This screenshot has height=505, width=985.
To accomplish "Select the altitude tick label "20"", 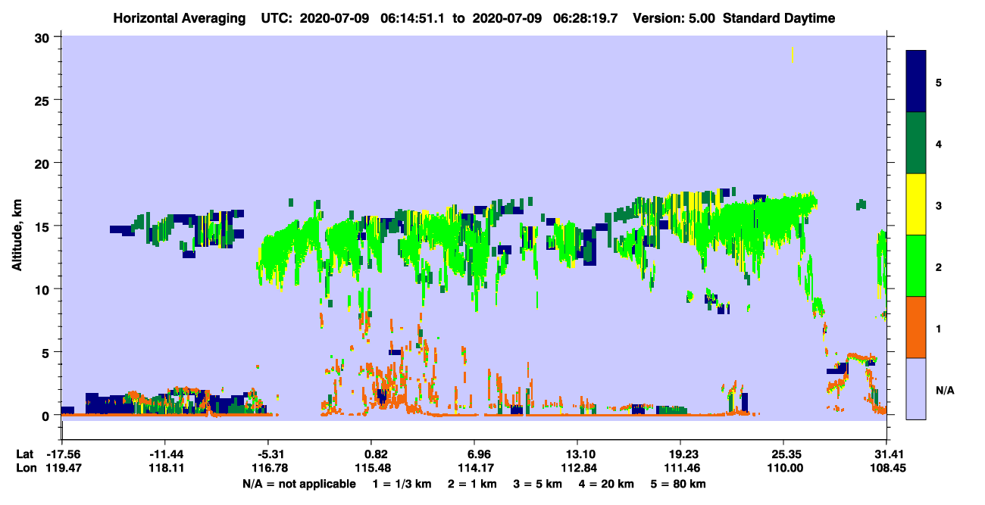I will pyautogui.click(x=44, y=164).
